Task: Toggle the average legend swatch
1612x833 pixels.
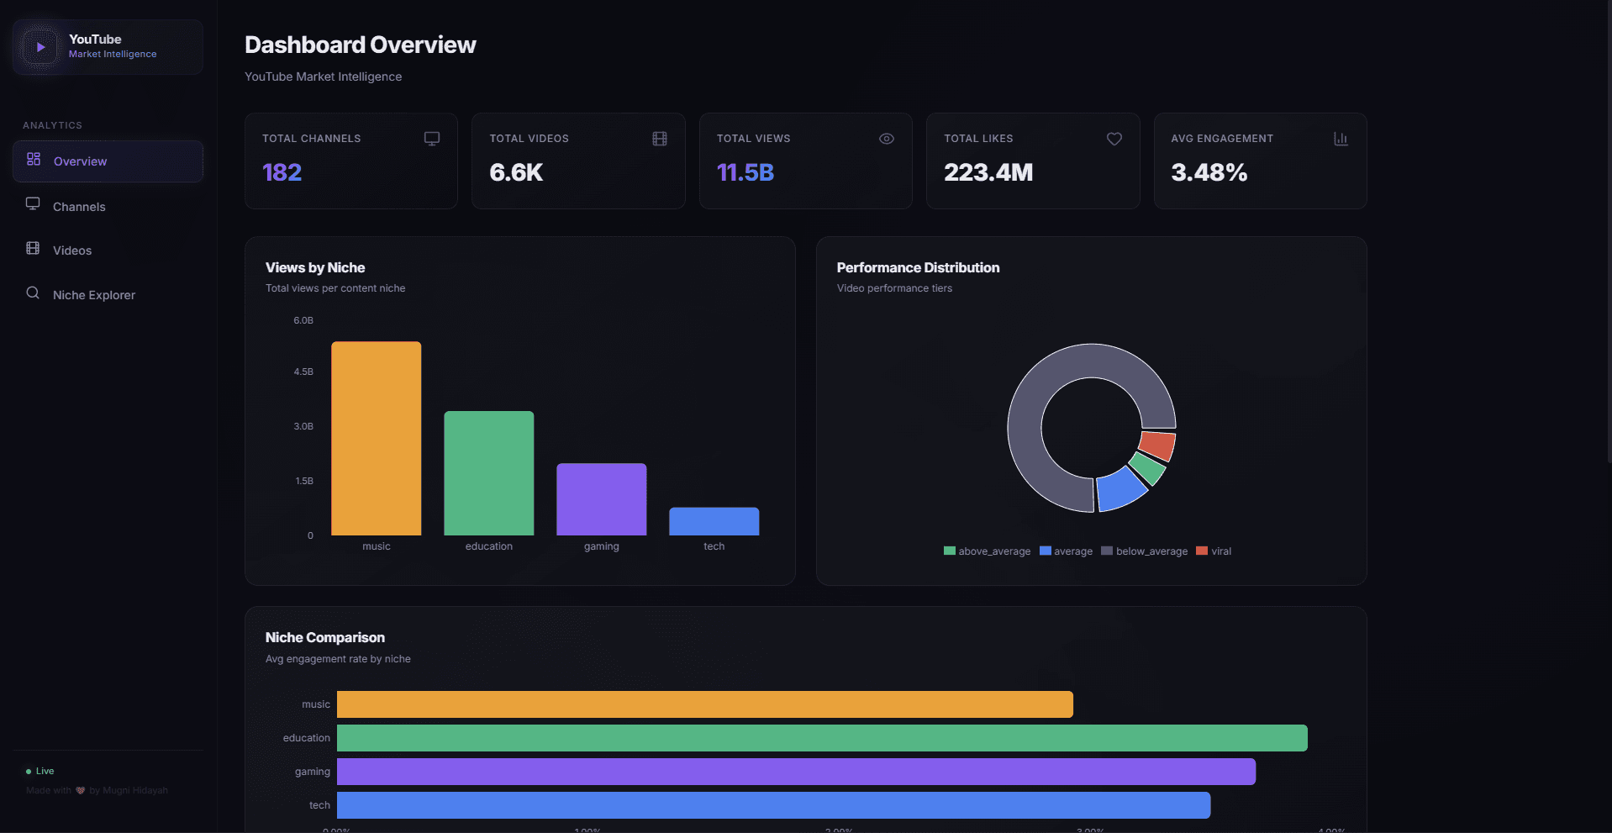Action: (x=1046, y=551)
